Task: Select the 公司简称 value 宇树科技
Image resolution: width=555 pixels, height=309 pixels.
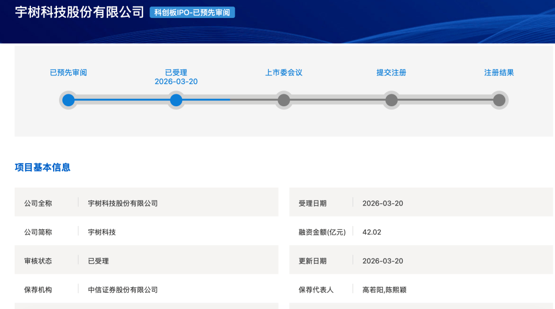Action: (102, 232)
